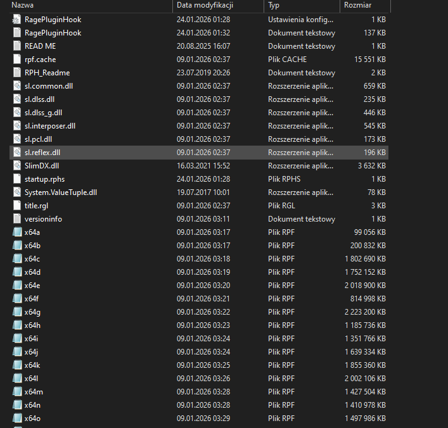Click the x64n file name
The image size is (448, 428).
tap(32, 405)
